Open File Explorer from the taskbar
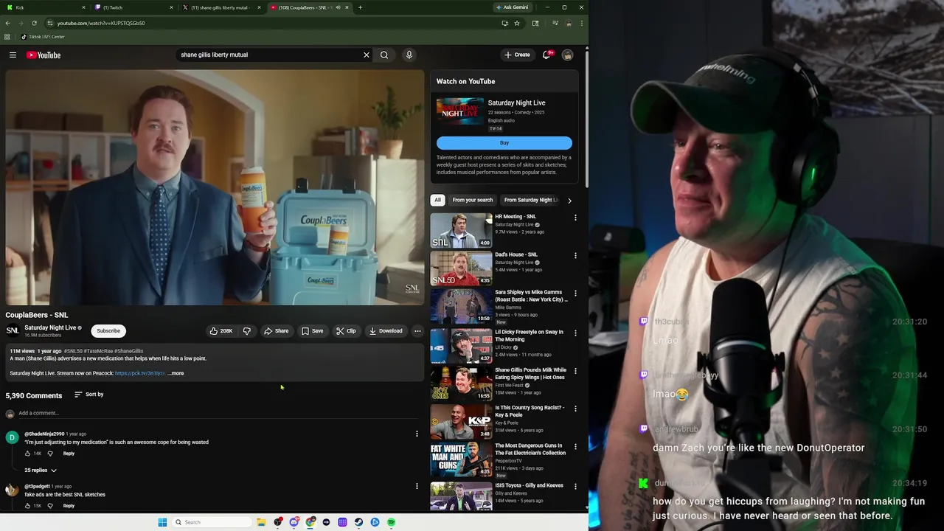 261,522
